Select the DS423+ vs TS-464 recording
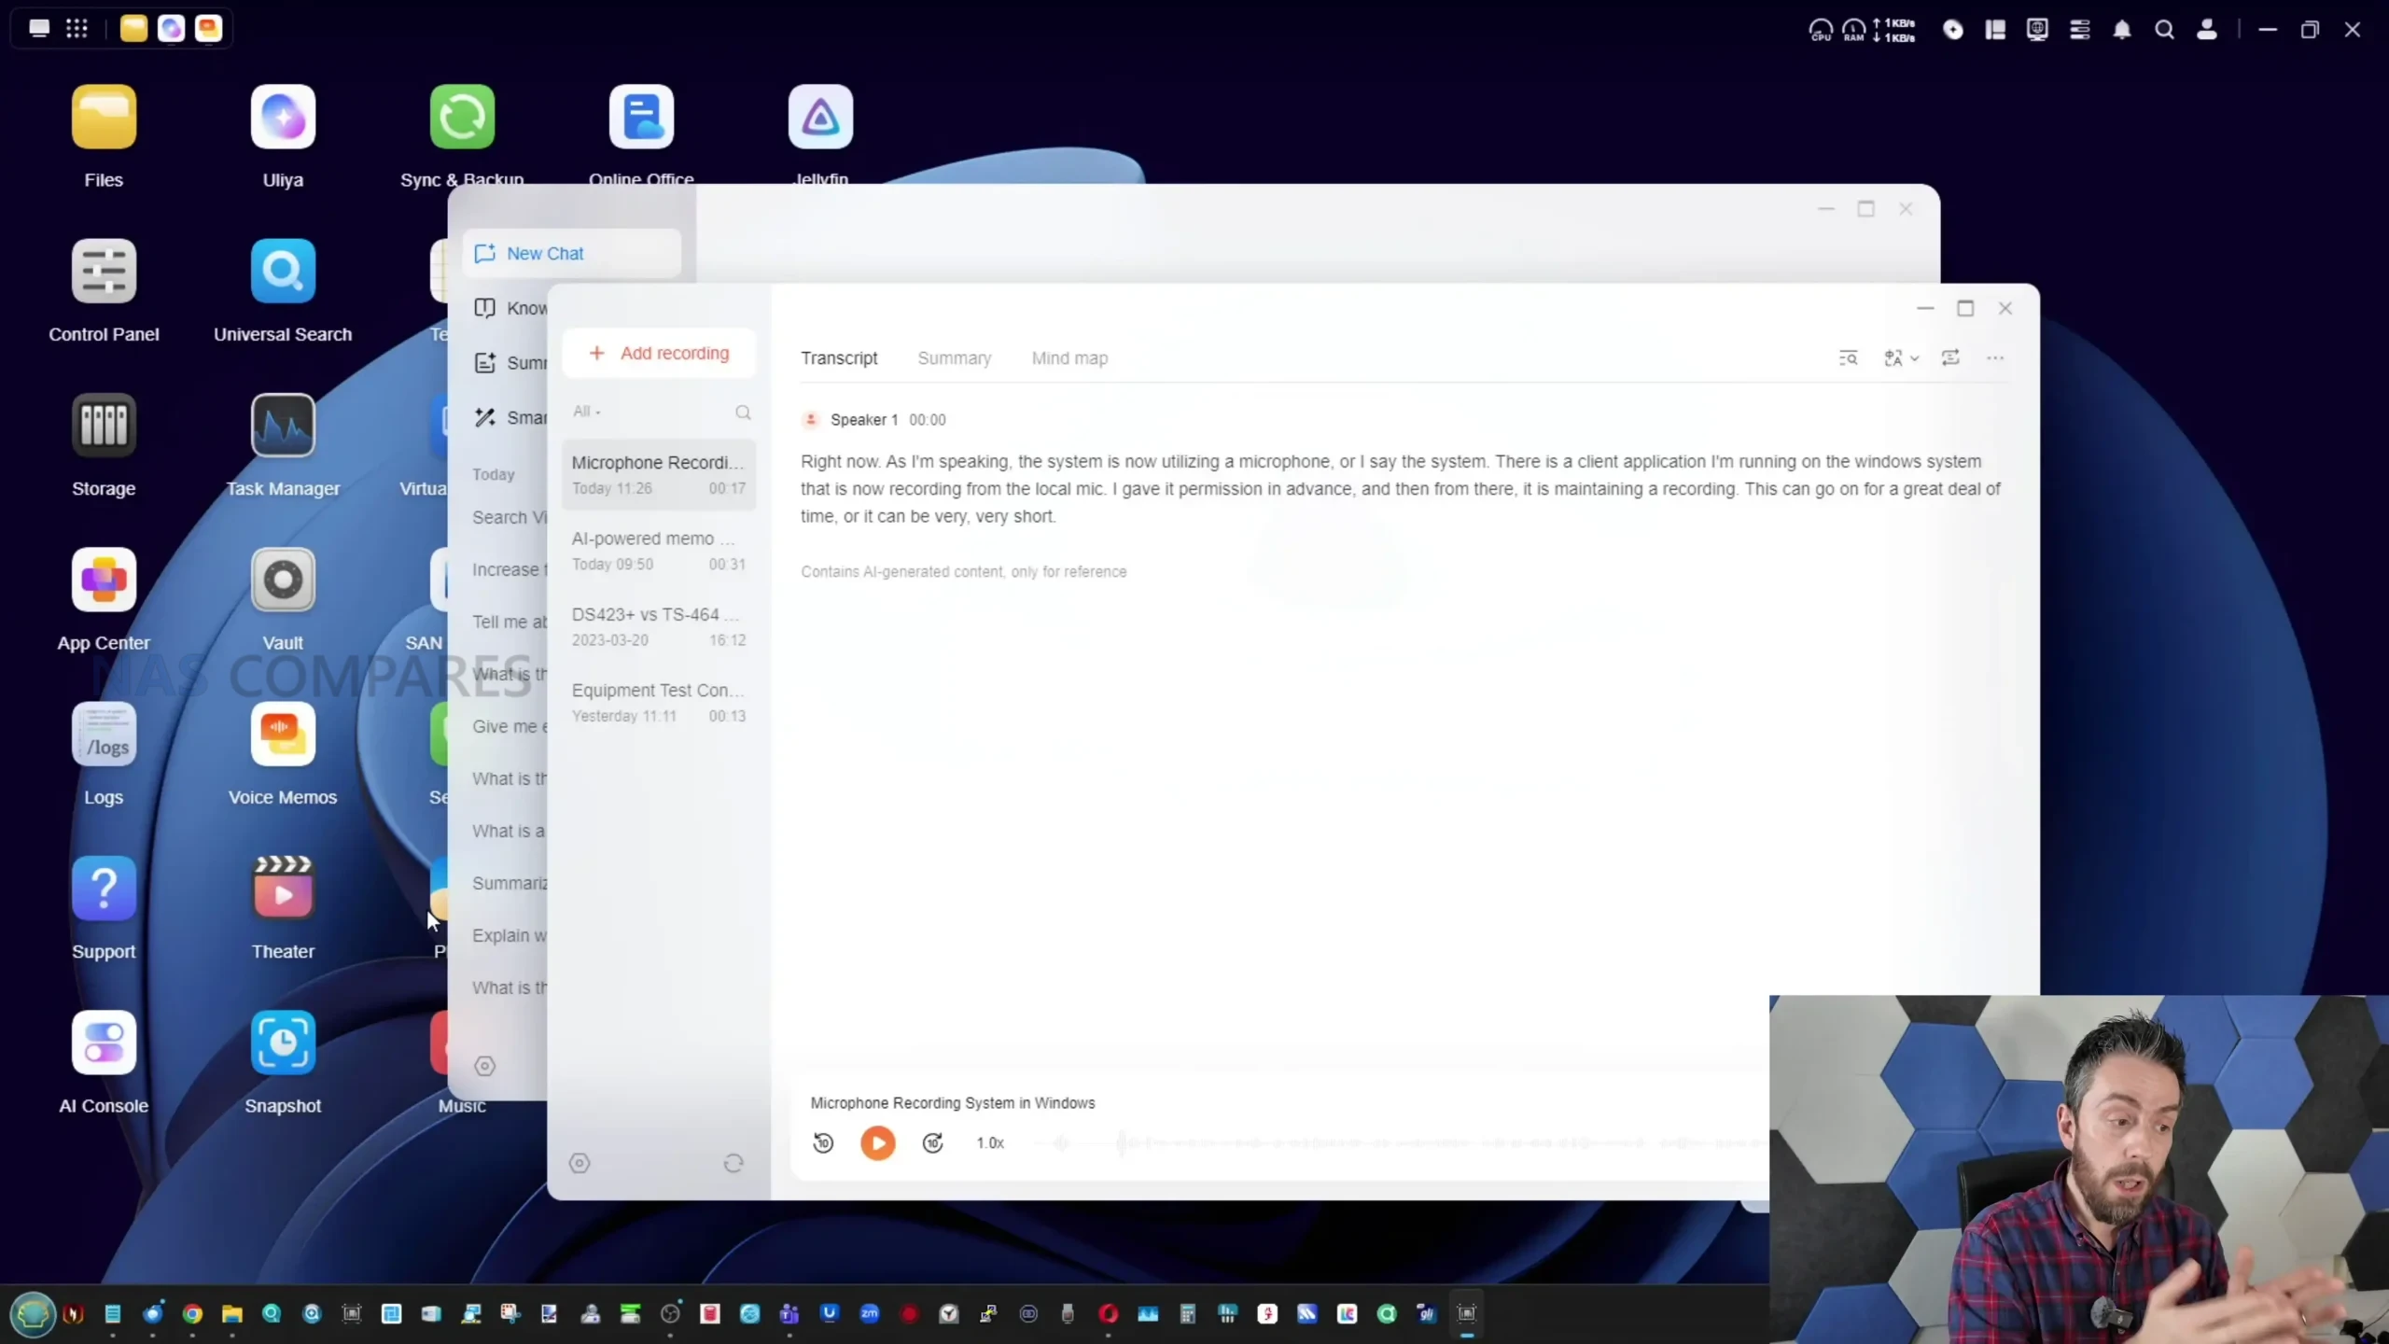 (x=658, y=626)
